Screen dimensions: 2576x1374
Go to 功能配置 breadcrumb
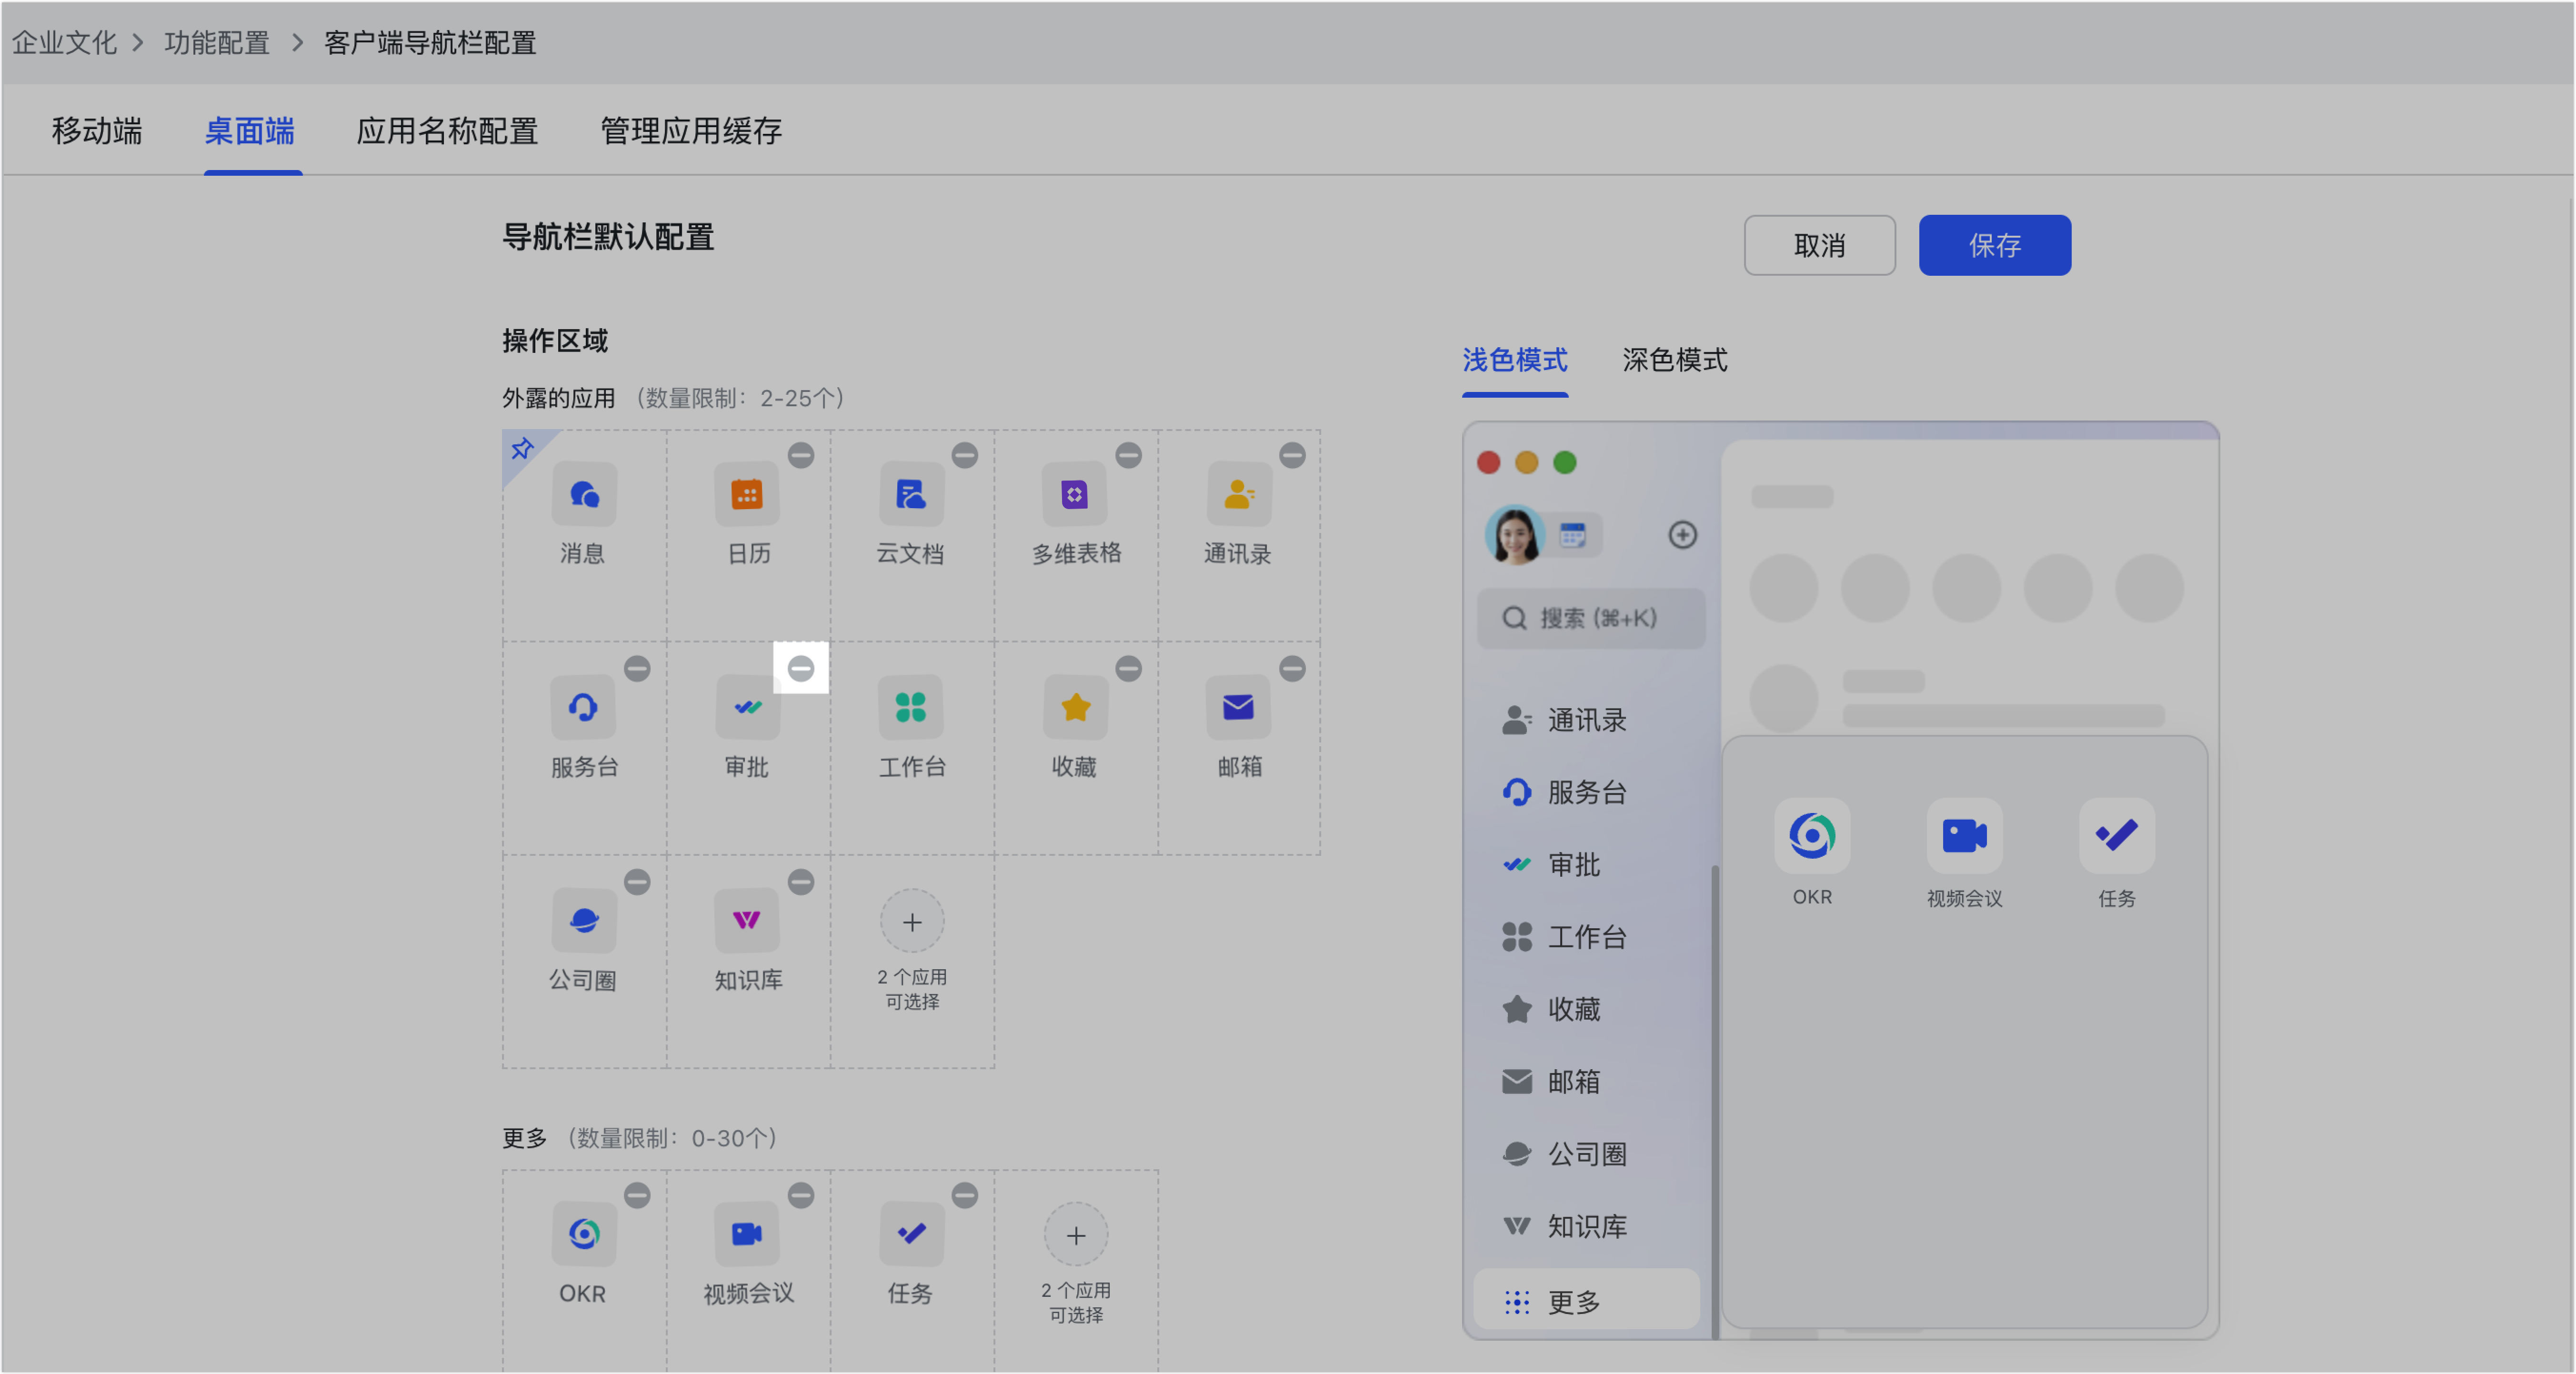coord(217,43)
